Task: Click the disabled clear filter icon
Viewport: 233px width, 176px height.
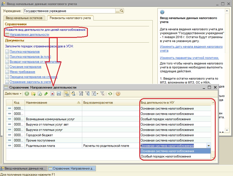Action: click(x=102, y=94)
